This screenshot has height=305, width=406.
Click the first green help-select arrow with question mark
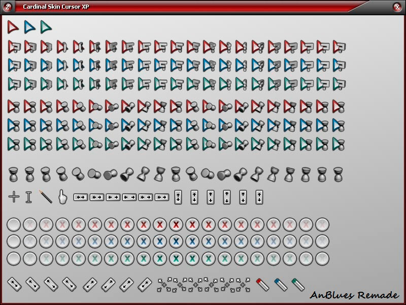[x=14, y=84]
